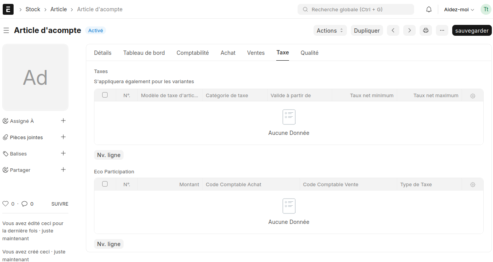Print the article with printer icon
Screen dimensions: 493x262
pos(426,30)
